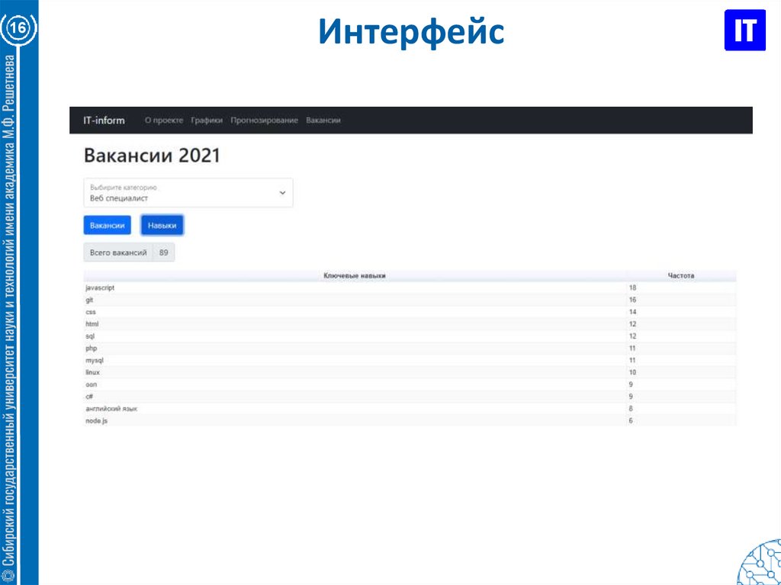Select the git skill row

click(410, 300)
